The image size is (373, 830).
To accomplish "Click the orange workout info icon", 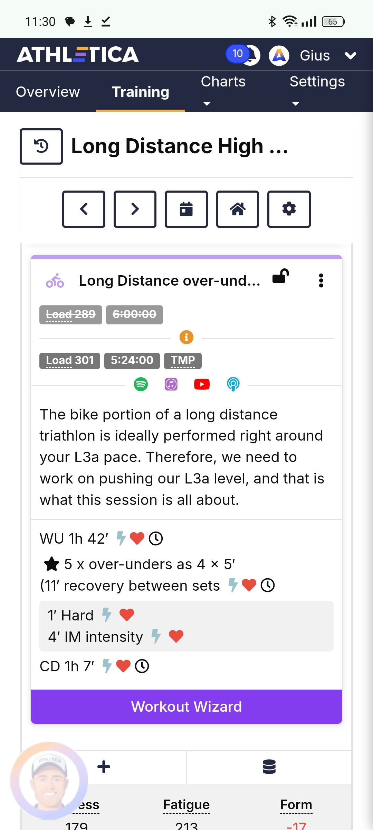I will [186, 337].
